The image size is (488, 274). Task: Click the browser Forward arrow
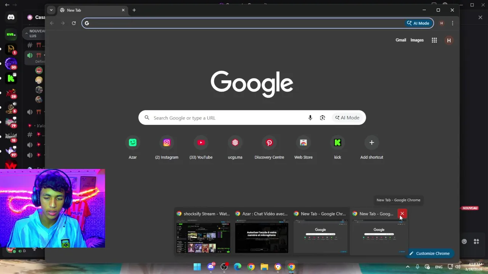click(63, 23)
